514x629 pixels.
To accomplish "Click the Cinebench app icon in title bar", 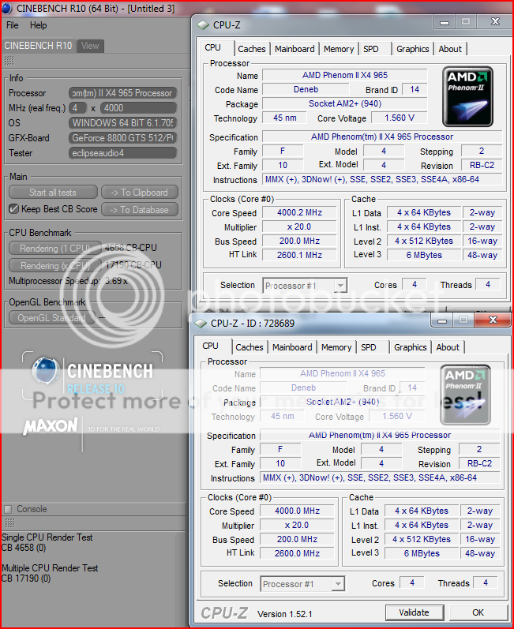I will point(7,8).
